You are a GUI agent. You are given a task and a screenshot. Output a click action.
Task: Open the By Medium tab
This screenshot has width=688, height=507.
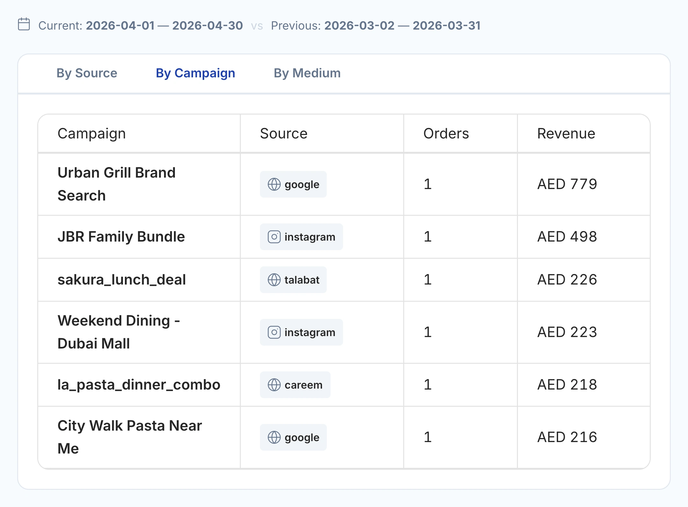point(307,73)
